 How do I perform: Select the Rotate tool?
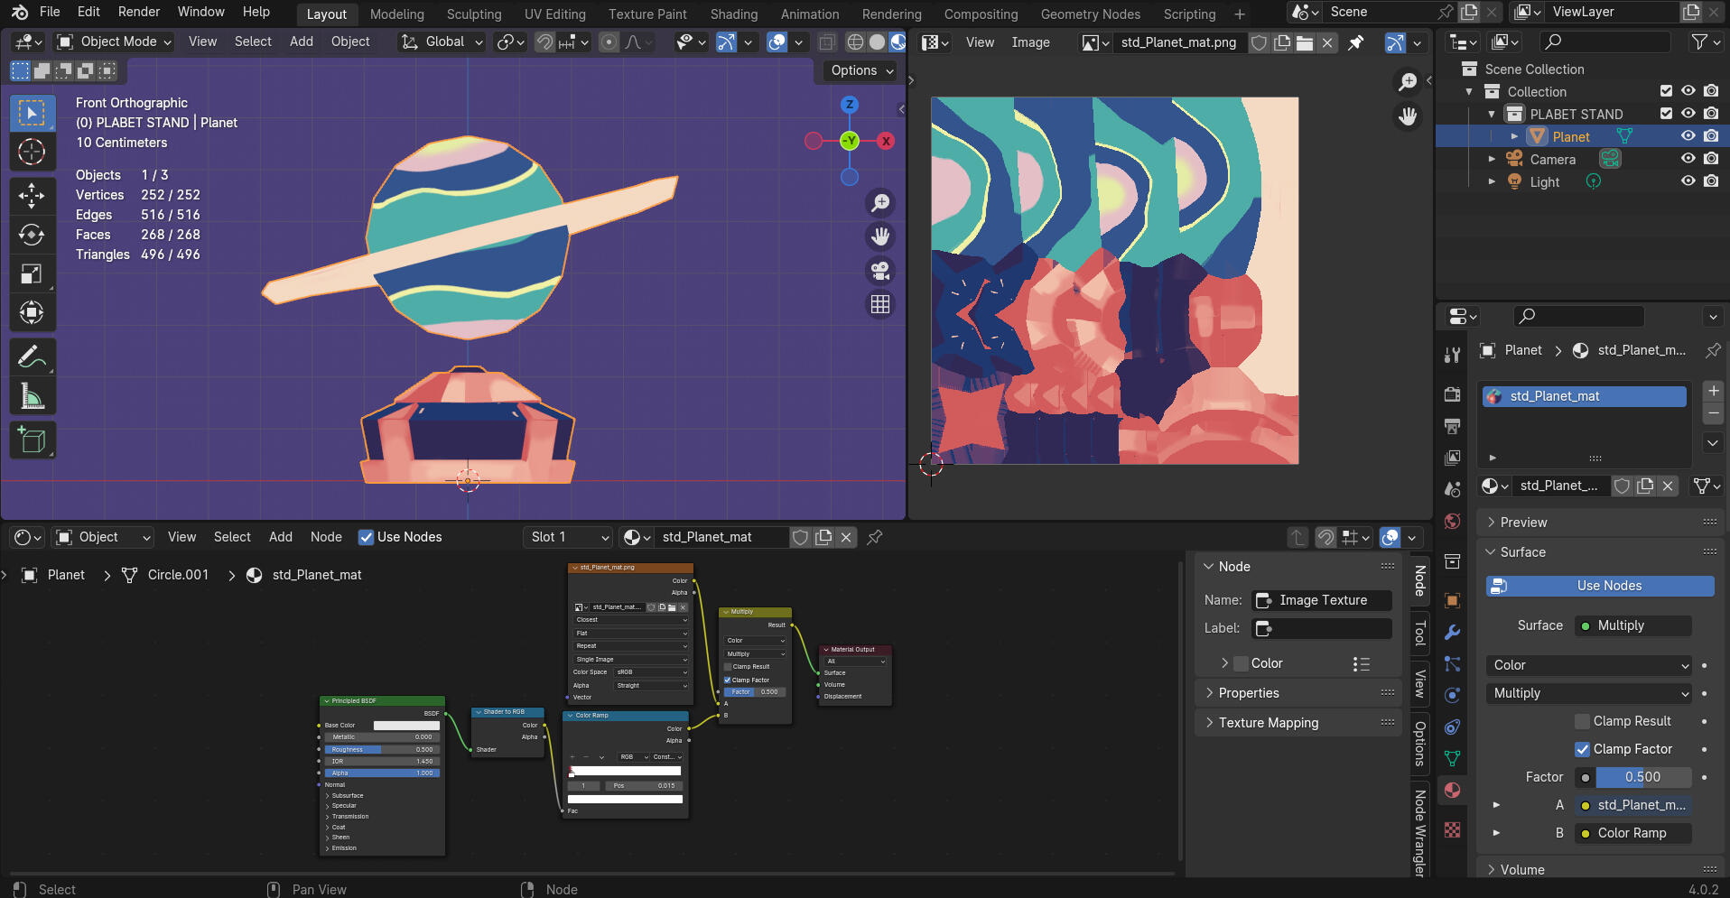pyautogui.click(x=32, y=235)
